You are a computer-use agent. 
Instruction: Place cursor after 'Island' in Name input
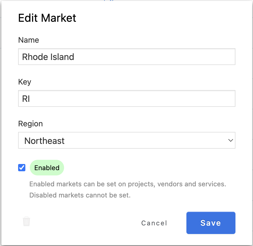pos(75,57)
